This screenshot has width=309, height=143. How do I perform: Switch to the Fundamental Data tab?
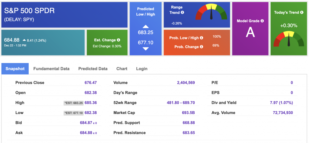tap(51, 69)
